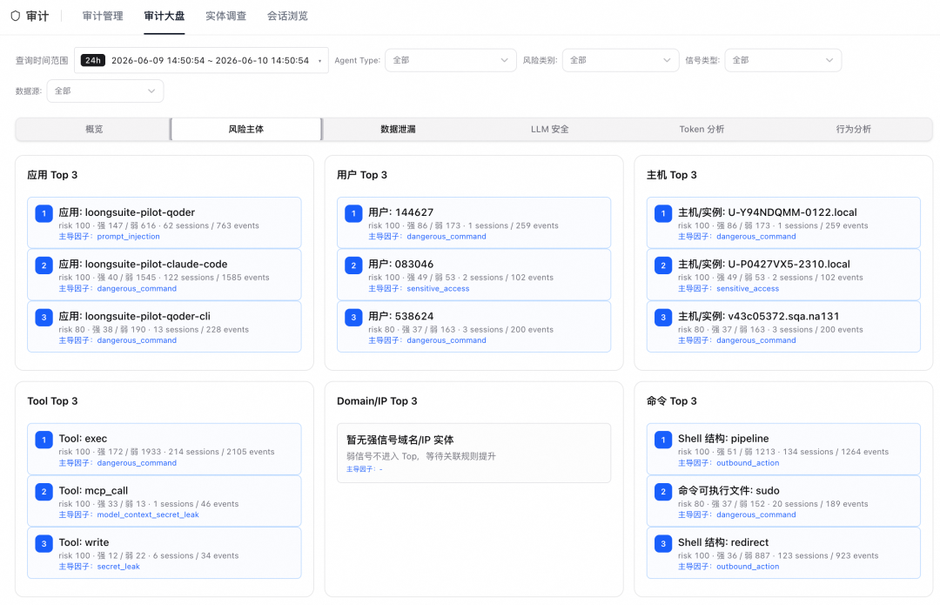
Task: Click rank 3 badge for loongsuite-pilot-qoder-cli
Action: click(x=44, y=317)
